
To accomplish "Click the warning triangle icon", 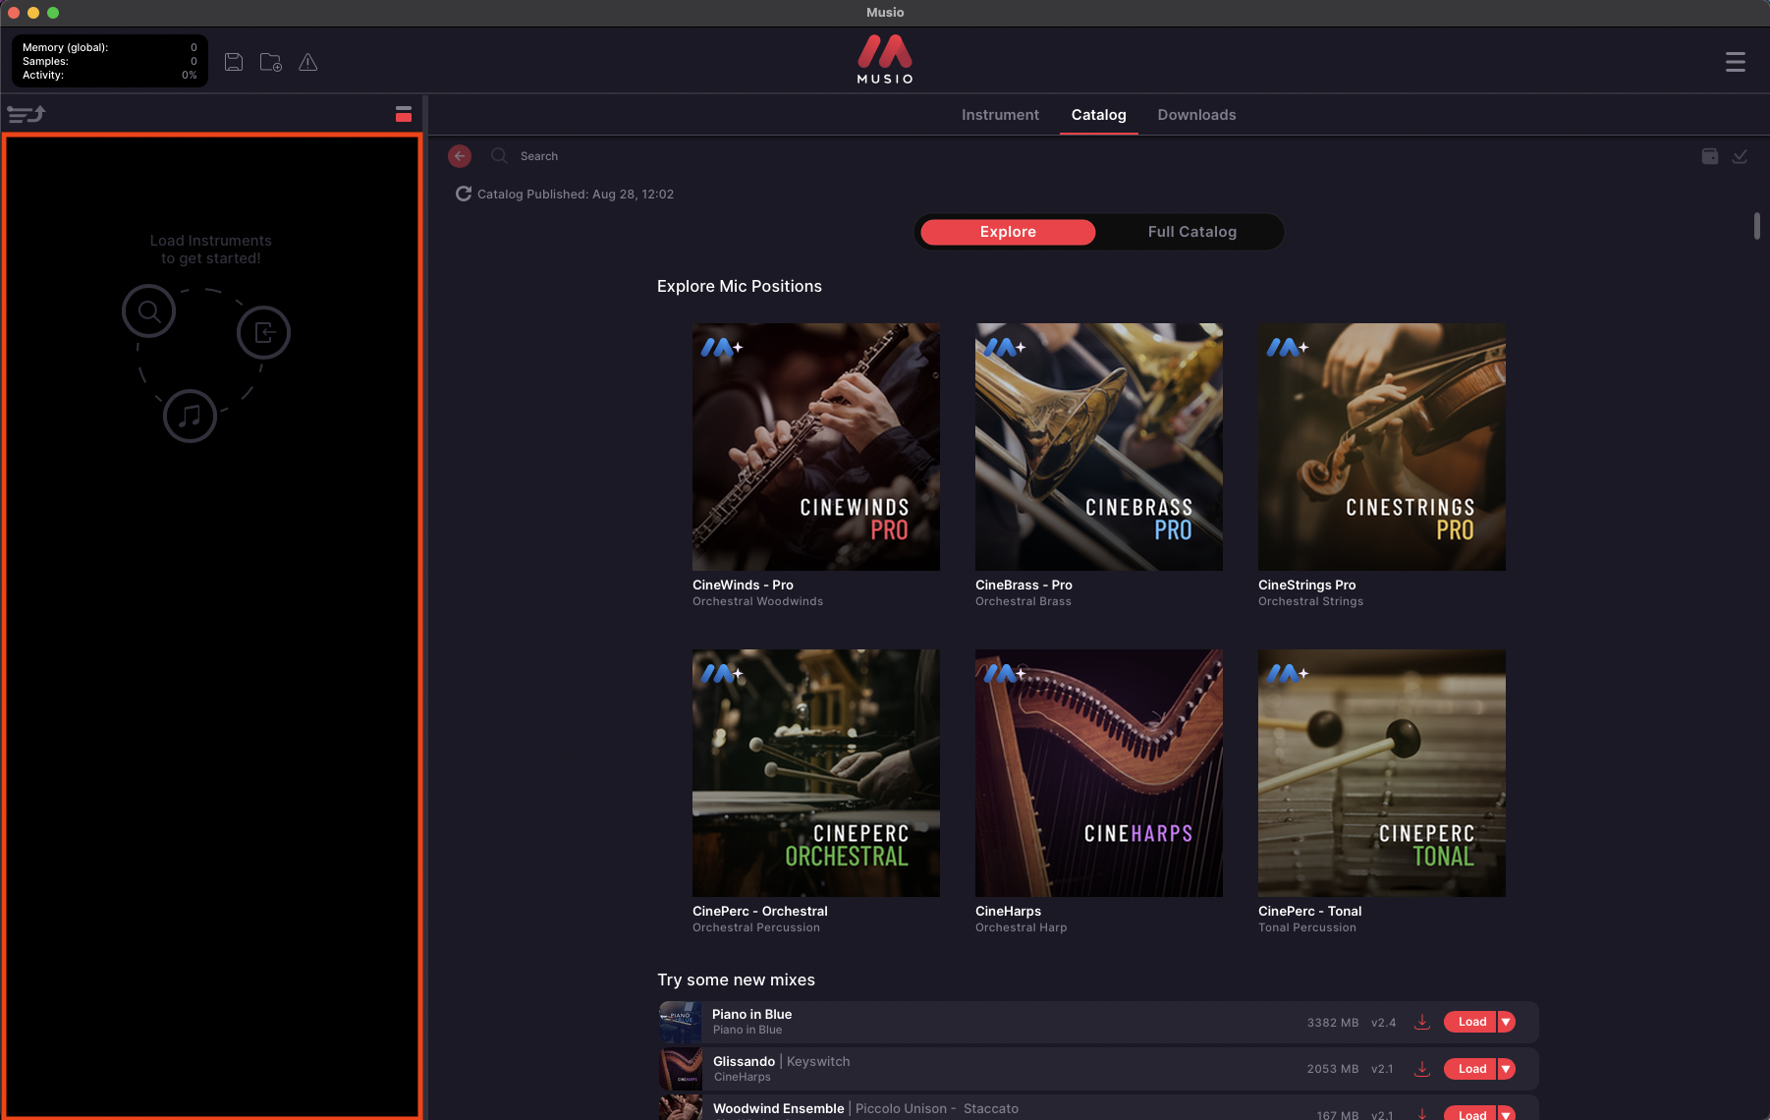I will (x=308, y=62).
